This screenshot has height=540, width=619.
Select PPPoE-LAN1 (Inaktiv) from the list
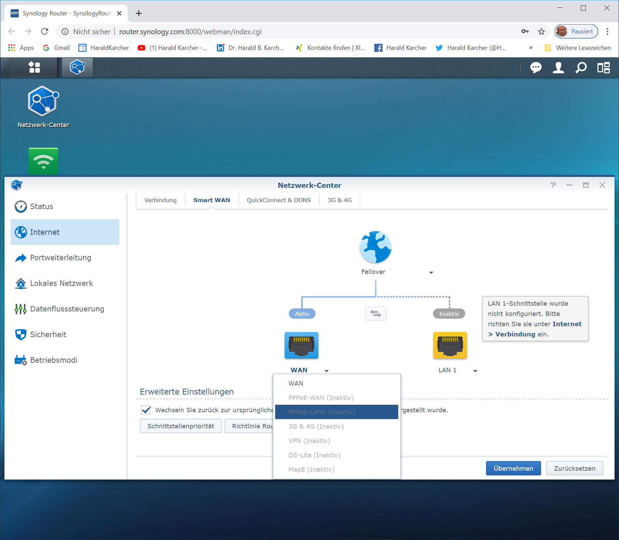pyautogui.click(x=336, y=412)
